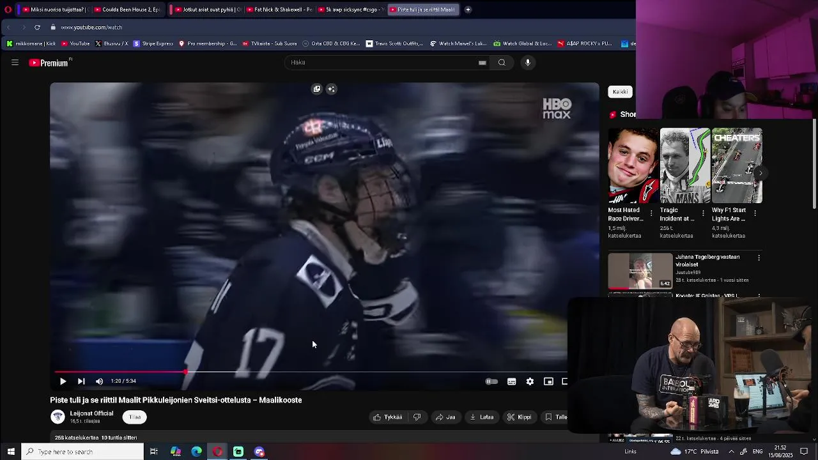
Task: Save the video with Tallenna button
Action: click(555, 417)
